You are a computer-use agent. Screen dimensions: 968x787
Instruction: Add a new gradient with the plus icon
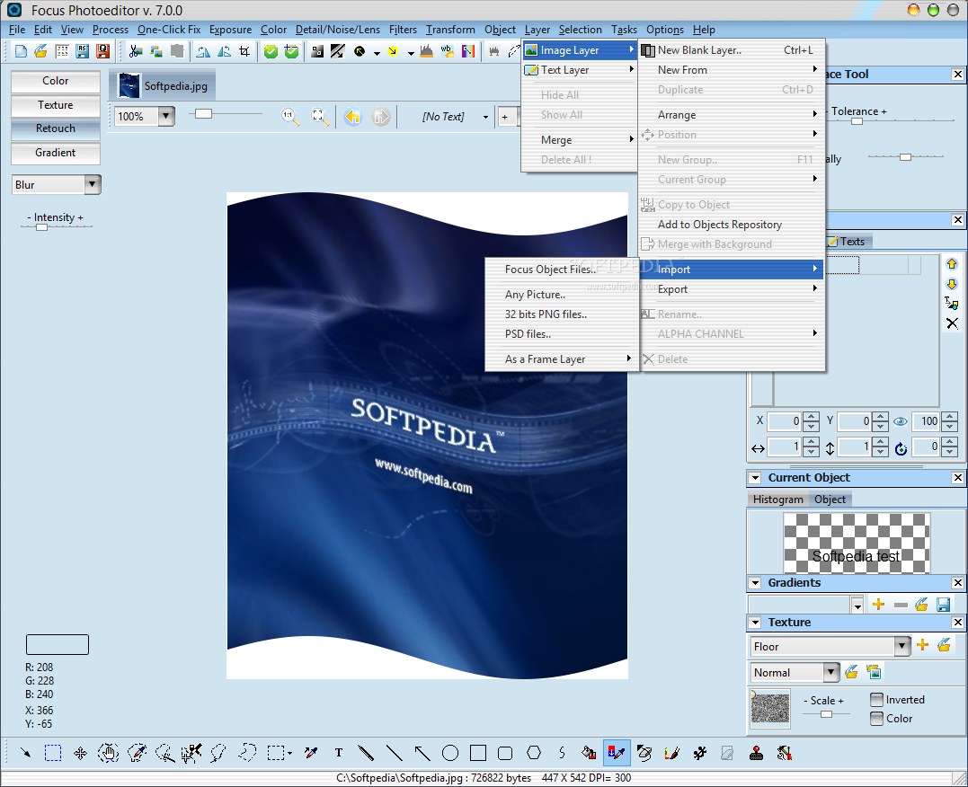coord(878,605)
